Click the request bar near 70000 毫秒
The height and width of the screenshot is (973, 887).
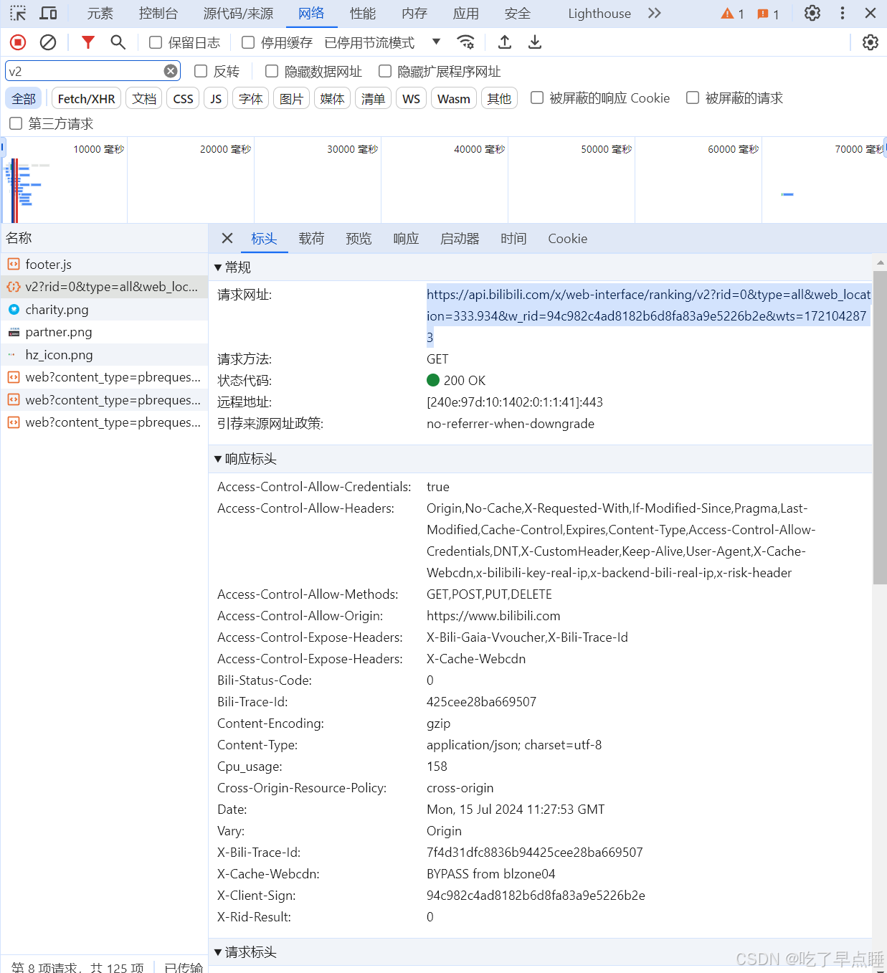[x=787, y=194]
